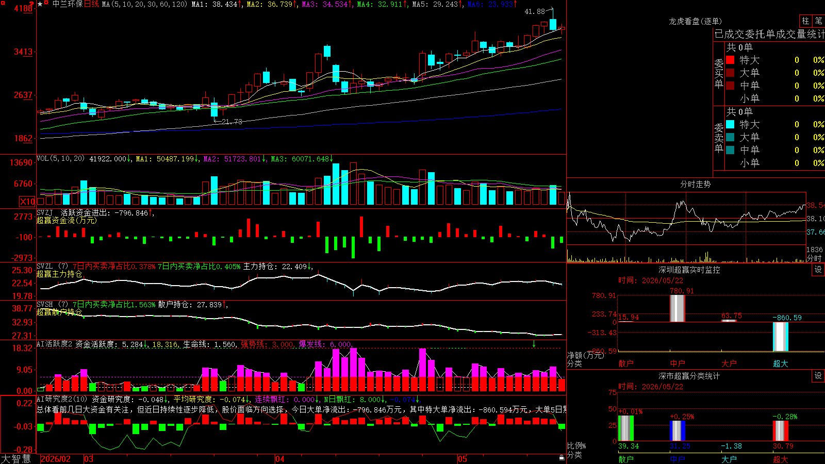Image resolution: width=825 pixels, height=464 pixels.
Task: Click the magenta MA3: 34.534 value
Action: pyautogui.click(x=325, y=4)
